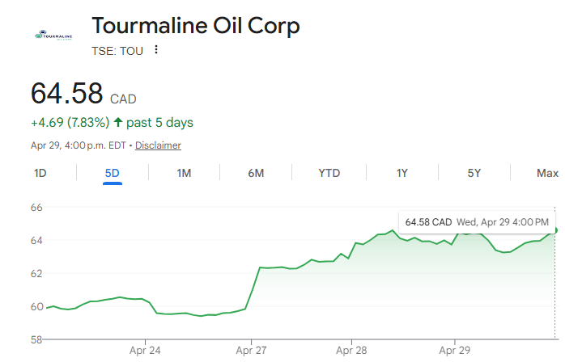
Task: Open the three-dot options menu
Action: (156, 49)
